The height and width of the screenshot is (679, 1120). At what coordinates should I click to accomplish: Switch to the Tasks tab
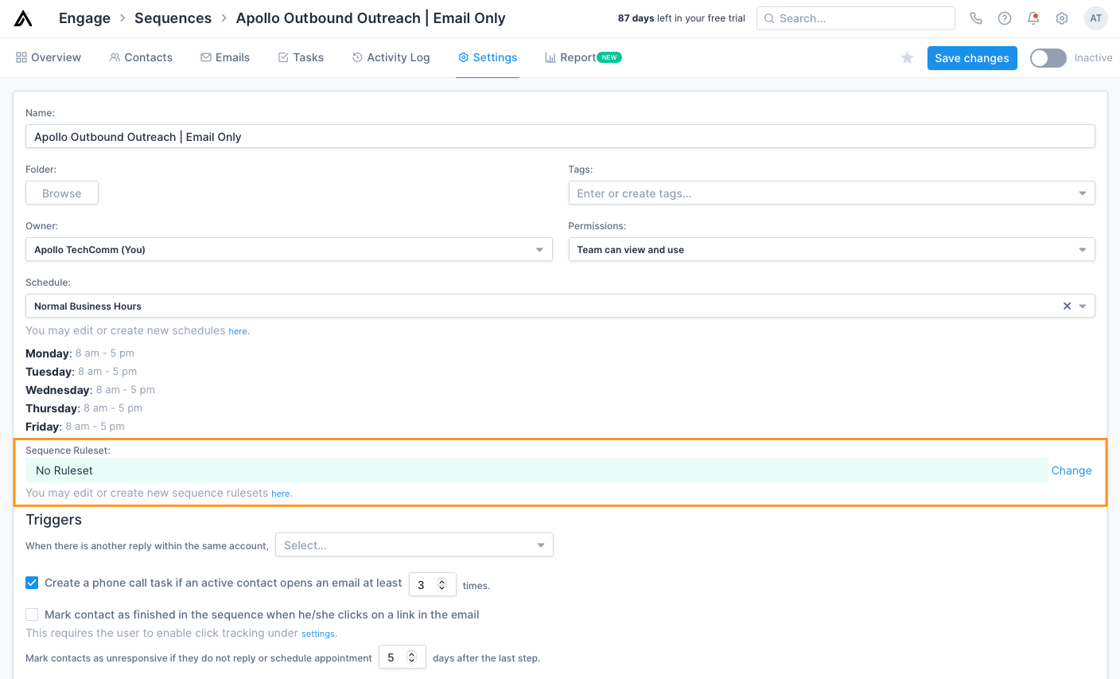click(301, 57)
